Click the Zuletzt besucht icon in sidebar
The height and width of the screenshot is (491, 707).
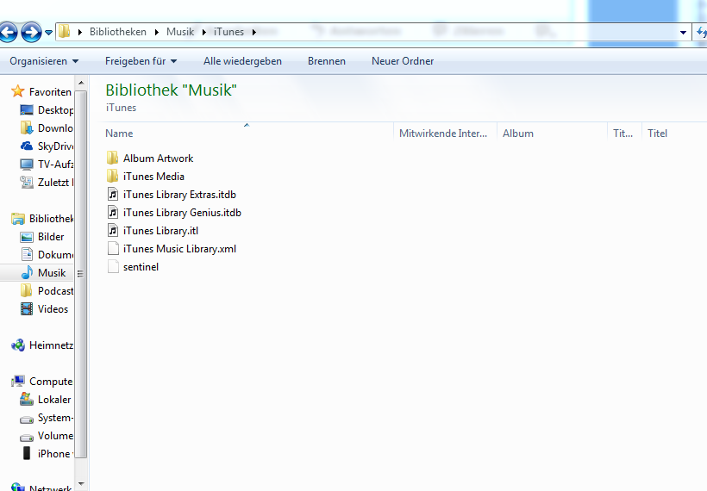click(27, 183)
